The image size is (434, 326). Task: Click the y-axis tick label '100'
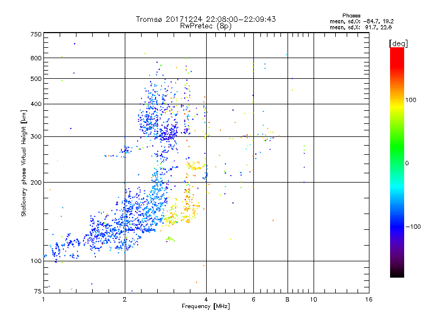(36, 261)
